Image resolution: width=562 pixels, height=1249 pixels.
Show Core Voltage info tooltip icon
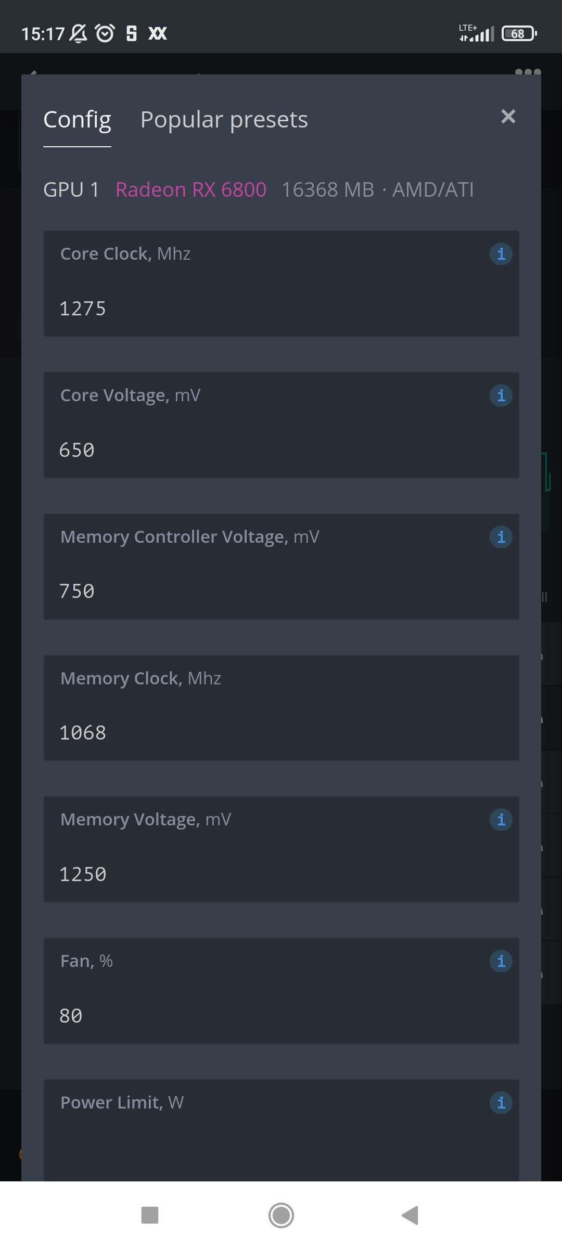click(x=501, y=396)
